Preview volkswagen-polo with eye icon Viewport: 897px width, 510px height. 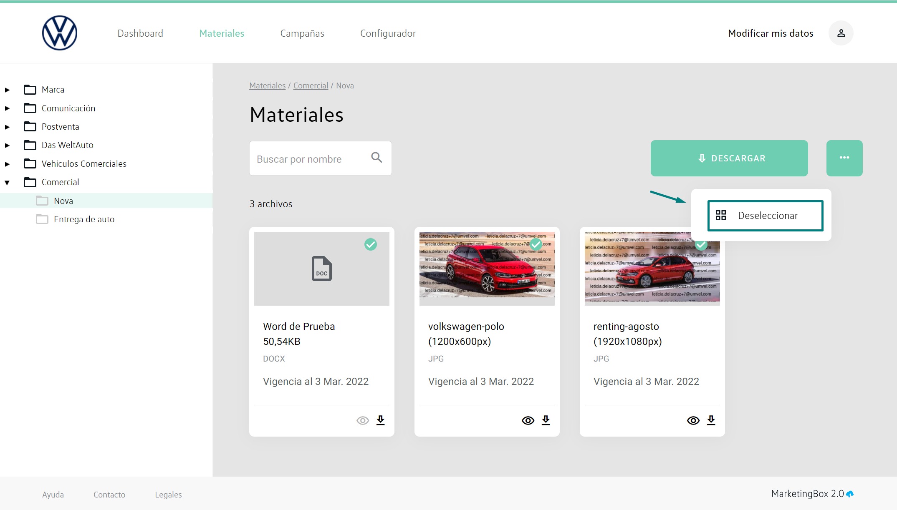[x=528, y=420]
